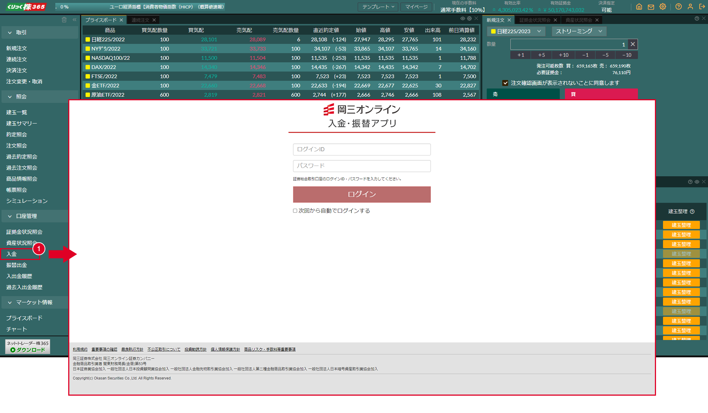This screenshot has height=413, width=708.
Task: Switch to the 連続注文 tab
Action: click(140, 20)
